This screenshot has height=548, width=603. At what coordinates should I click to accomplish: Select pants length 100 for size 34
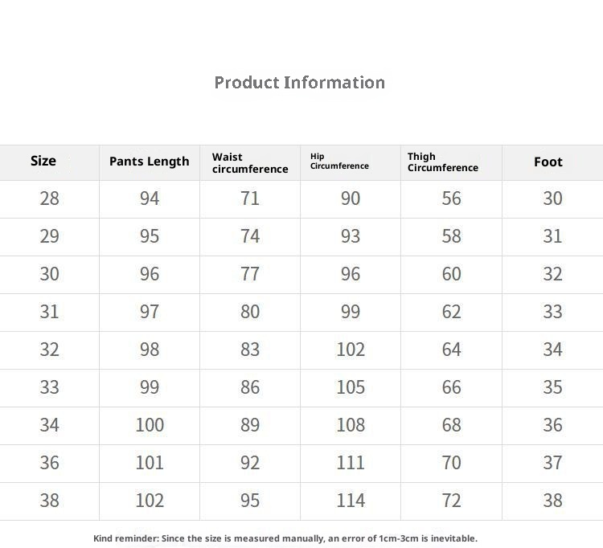(150, 425)
